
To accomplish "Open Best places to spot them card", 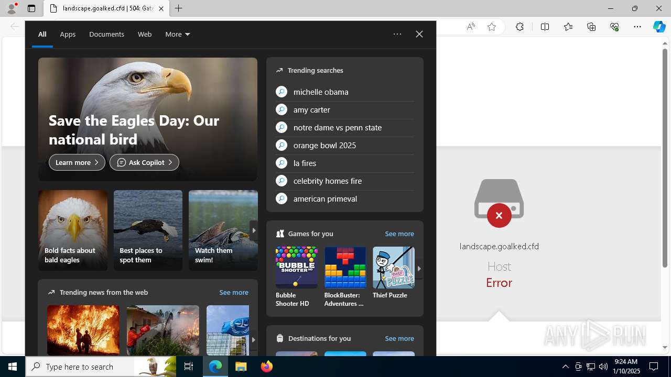I will [148, 230].
